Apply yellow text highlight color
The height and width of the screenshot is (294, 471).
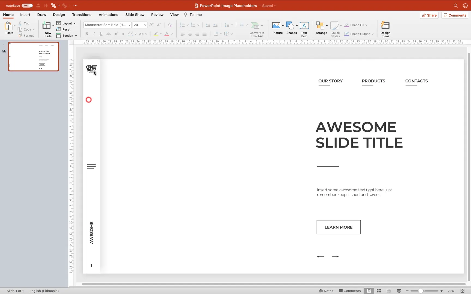(x=156, y=34)
